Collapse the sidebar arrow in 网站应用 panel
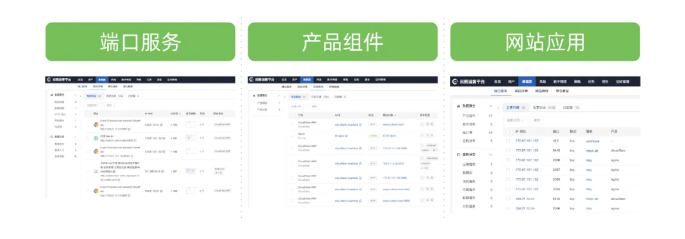The height and width of the screenshot is (239, 685). [498, 108]
